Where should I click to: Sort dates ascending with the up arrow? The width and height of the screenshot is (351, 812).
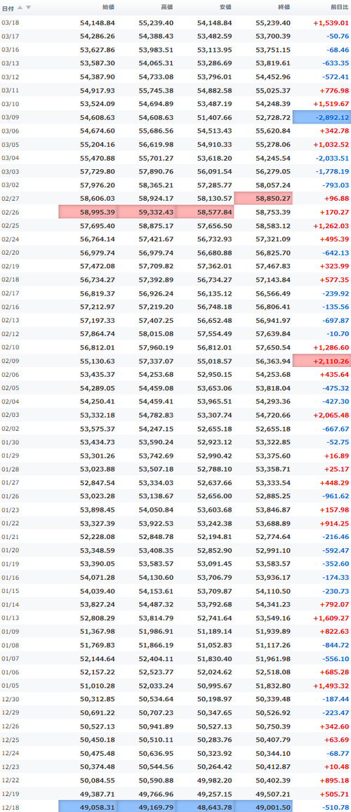point(20,7)
